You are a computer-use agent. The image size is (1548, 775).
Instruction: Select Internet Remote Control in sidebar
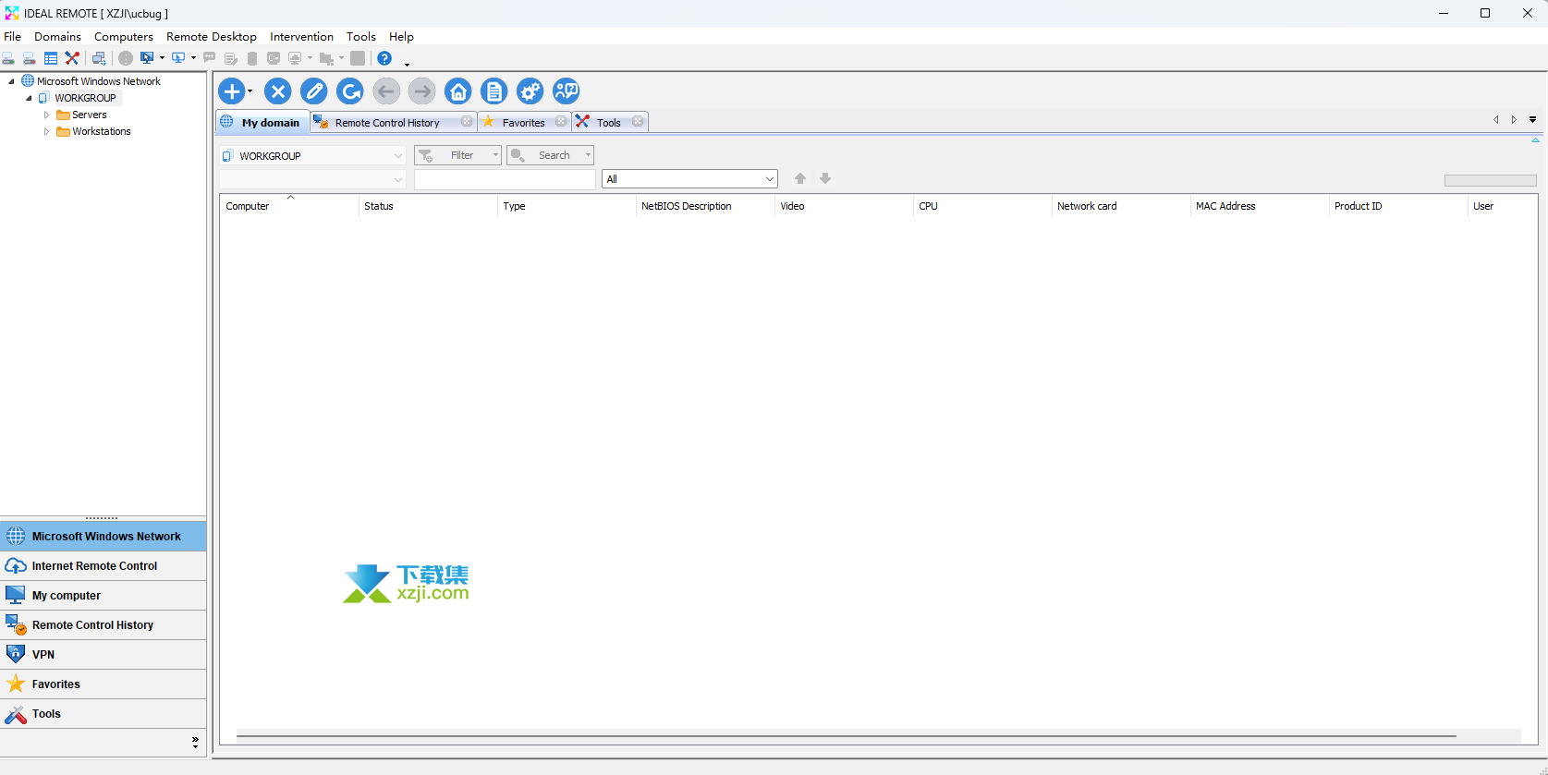click(103, 566)
